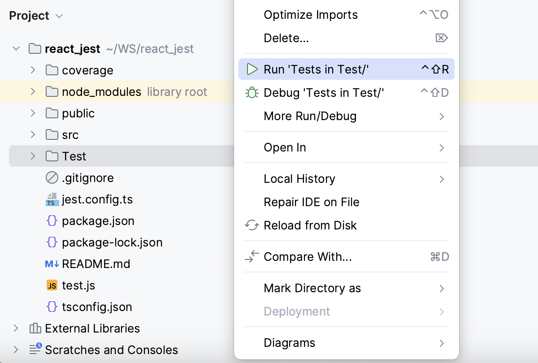
Task: Click the Run icon beside 'Run Tests in Test/'
Action: pyautogui.click(x=252, y=69)
